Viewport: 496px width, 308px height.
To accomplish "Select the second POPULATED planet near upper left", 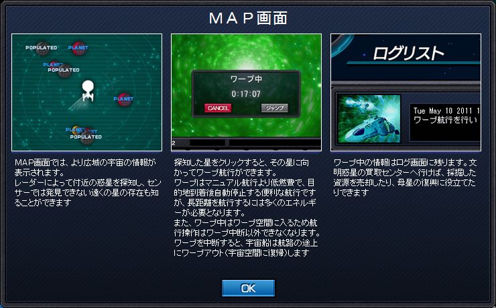I will [x=64, y=70].
